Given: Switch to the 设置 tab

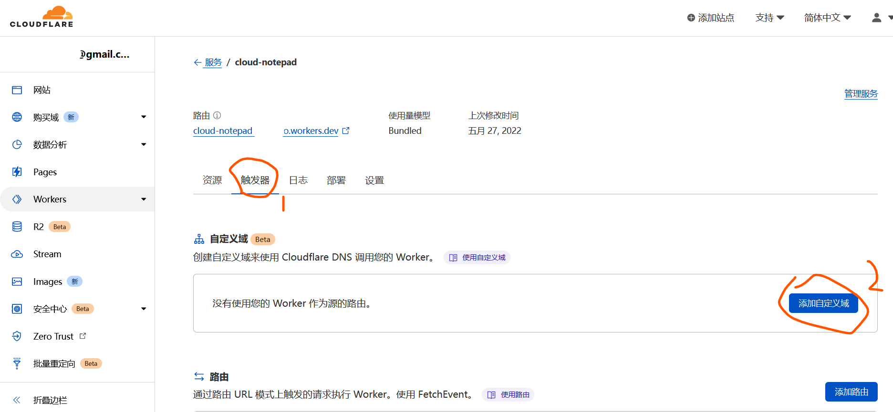Looking at the screenshot, I should (374, 180).
